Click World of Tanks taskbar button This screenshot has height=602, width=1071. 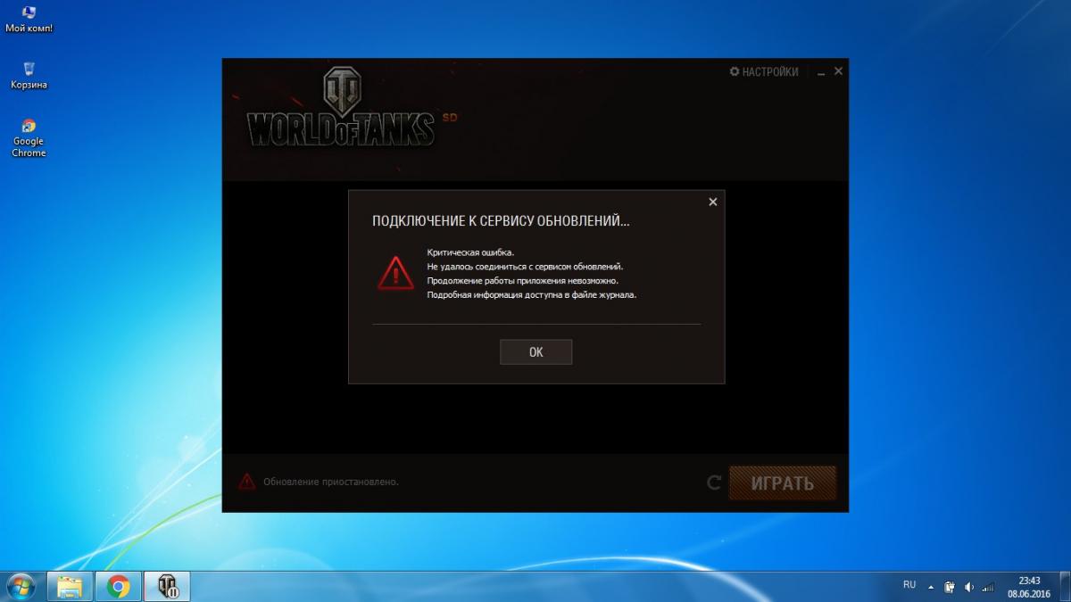click(x=167, y=586)
